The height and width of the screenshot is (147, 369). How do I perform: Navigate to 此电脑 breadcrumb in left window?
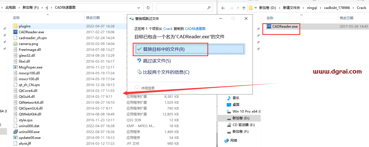tap(11, 8)
